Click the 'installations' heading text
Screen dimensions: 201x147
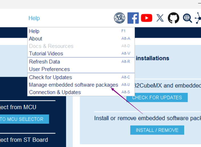152,58
